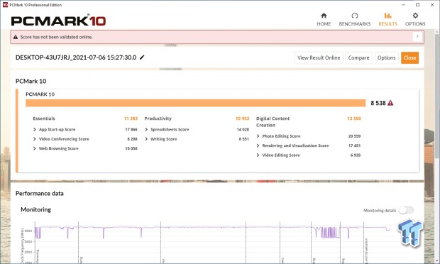The height and width of the screenshot is (264, 440).
Task: Open the result Options button
Action: pos(386,57)
